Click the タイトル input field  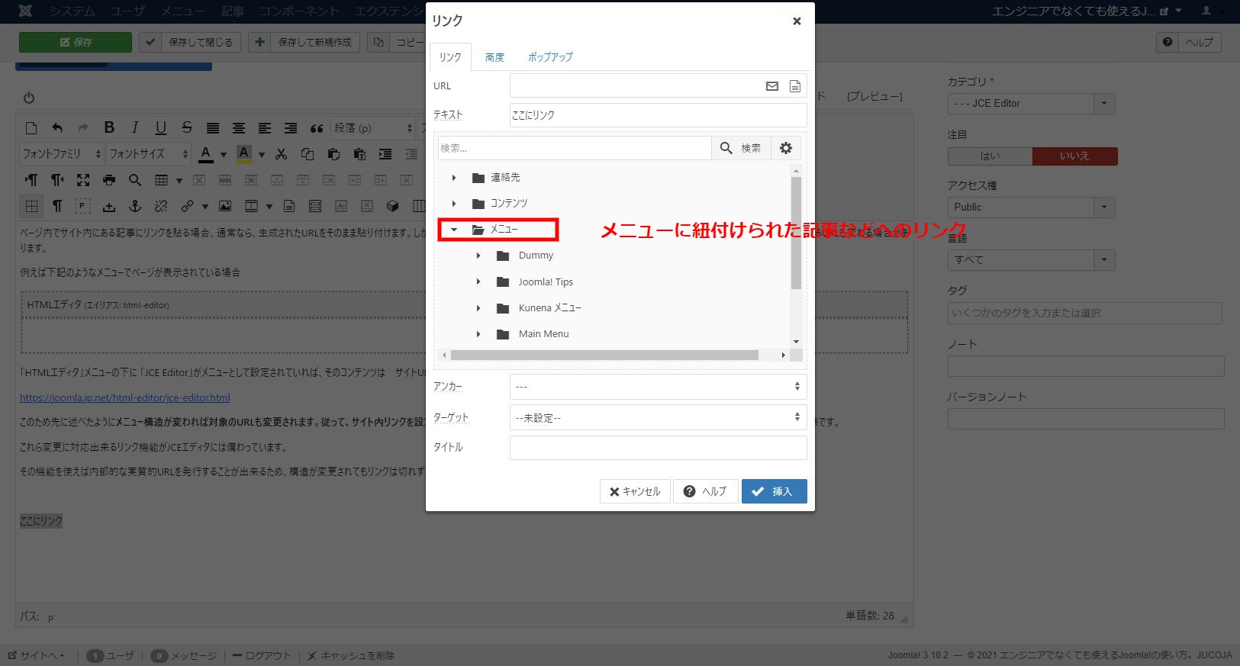[658, 448]
